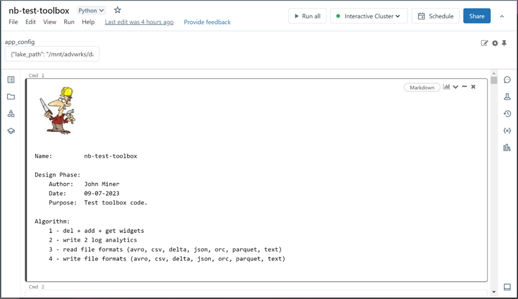The height and width of the screenshot is (299, 518).
Task: Star the notebook as favorite
Action: coord(117,10)
